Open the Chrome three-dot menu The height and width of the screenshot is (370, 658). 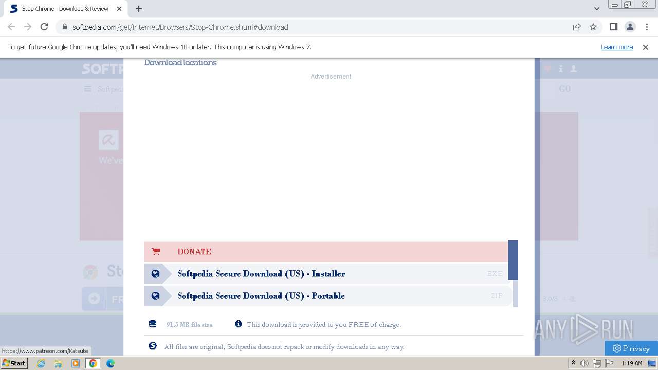[647, 27]
